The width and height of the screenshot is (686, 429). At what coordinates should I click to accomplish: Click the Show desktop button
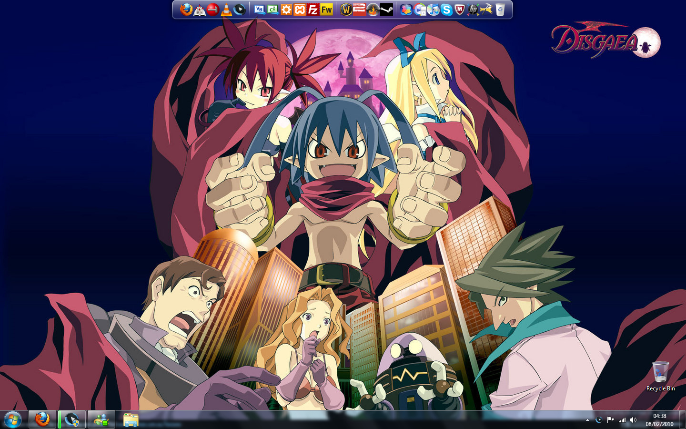click(x=683, y=420)
